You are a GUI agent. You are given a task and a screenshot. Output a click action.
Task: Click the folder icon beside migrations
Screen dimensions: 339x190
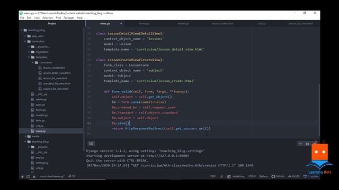(x=33, y=52)
